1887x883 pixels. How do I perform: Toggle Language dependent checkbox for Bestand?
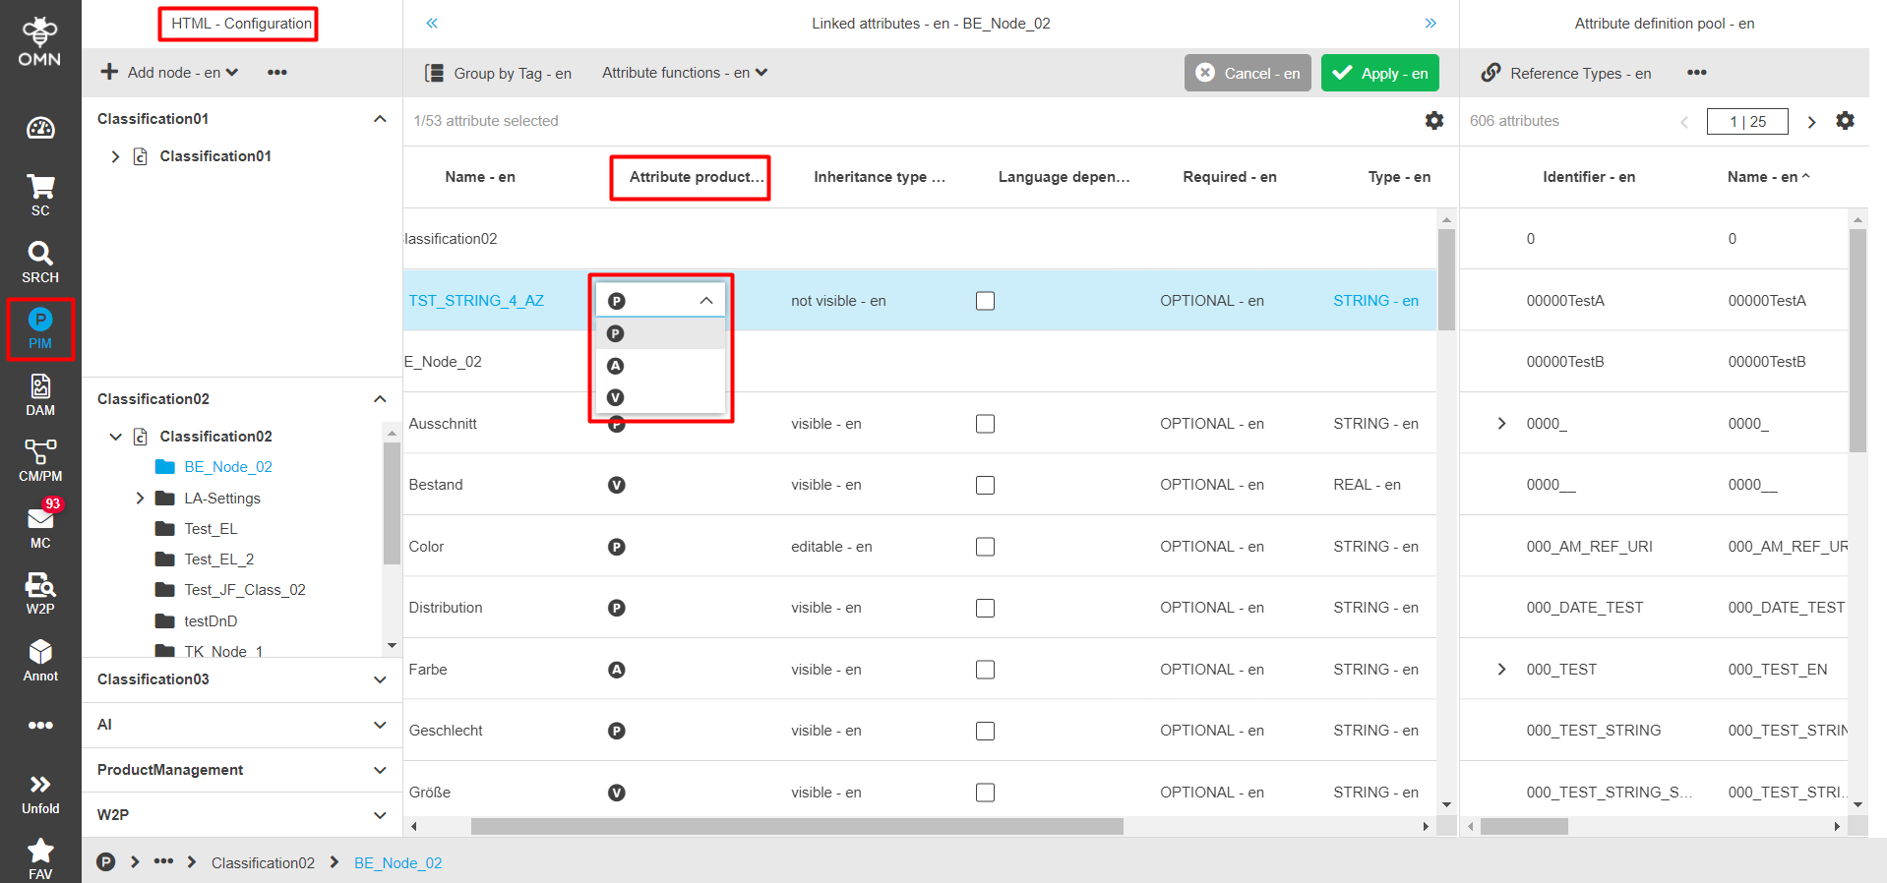click(985, 485)
